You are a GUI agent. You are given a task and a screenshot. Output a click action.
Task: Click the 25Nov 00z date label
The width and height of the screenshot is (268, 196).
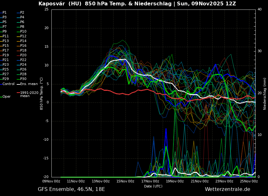click(x=249, y=181)
